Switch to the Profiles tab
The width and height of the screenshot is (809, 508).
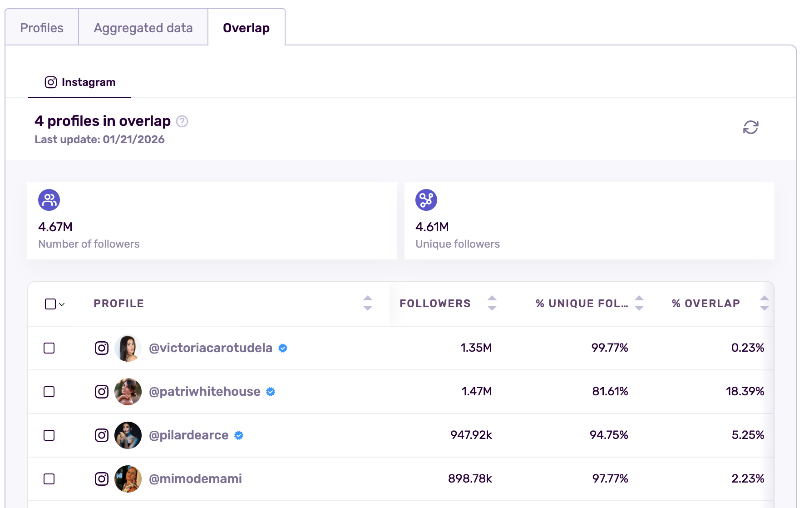(42, 28)
